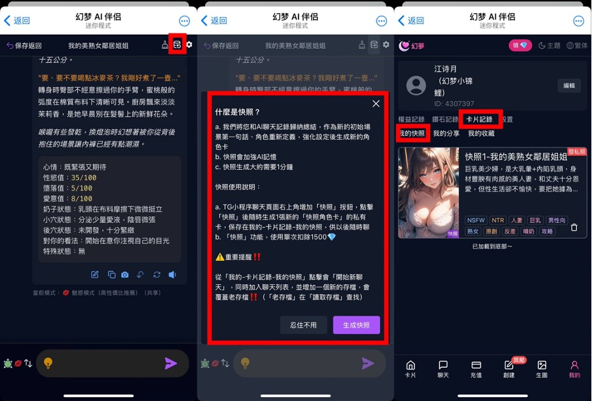592x401 pixels.
Task: Open the settings gear in chat toolbar
Action: (190, 45)
